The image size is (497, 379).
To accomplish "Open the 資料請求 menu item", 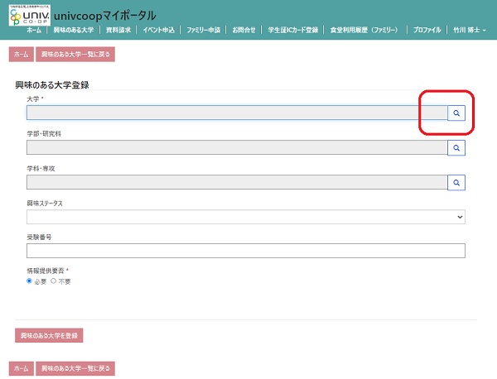I will [x=118, y=30].
